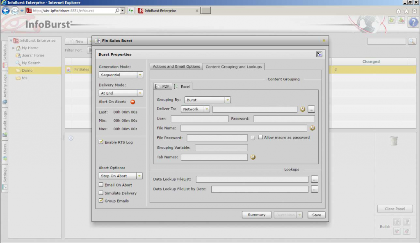Browse Deliver To path ellipsis button

(x=311, y=109)
